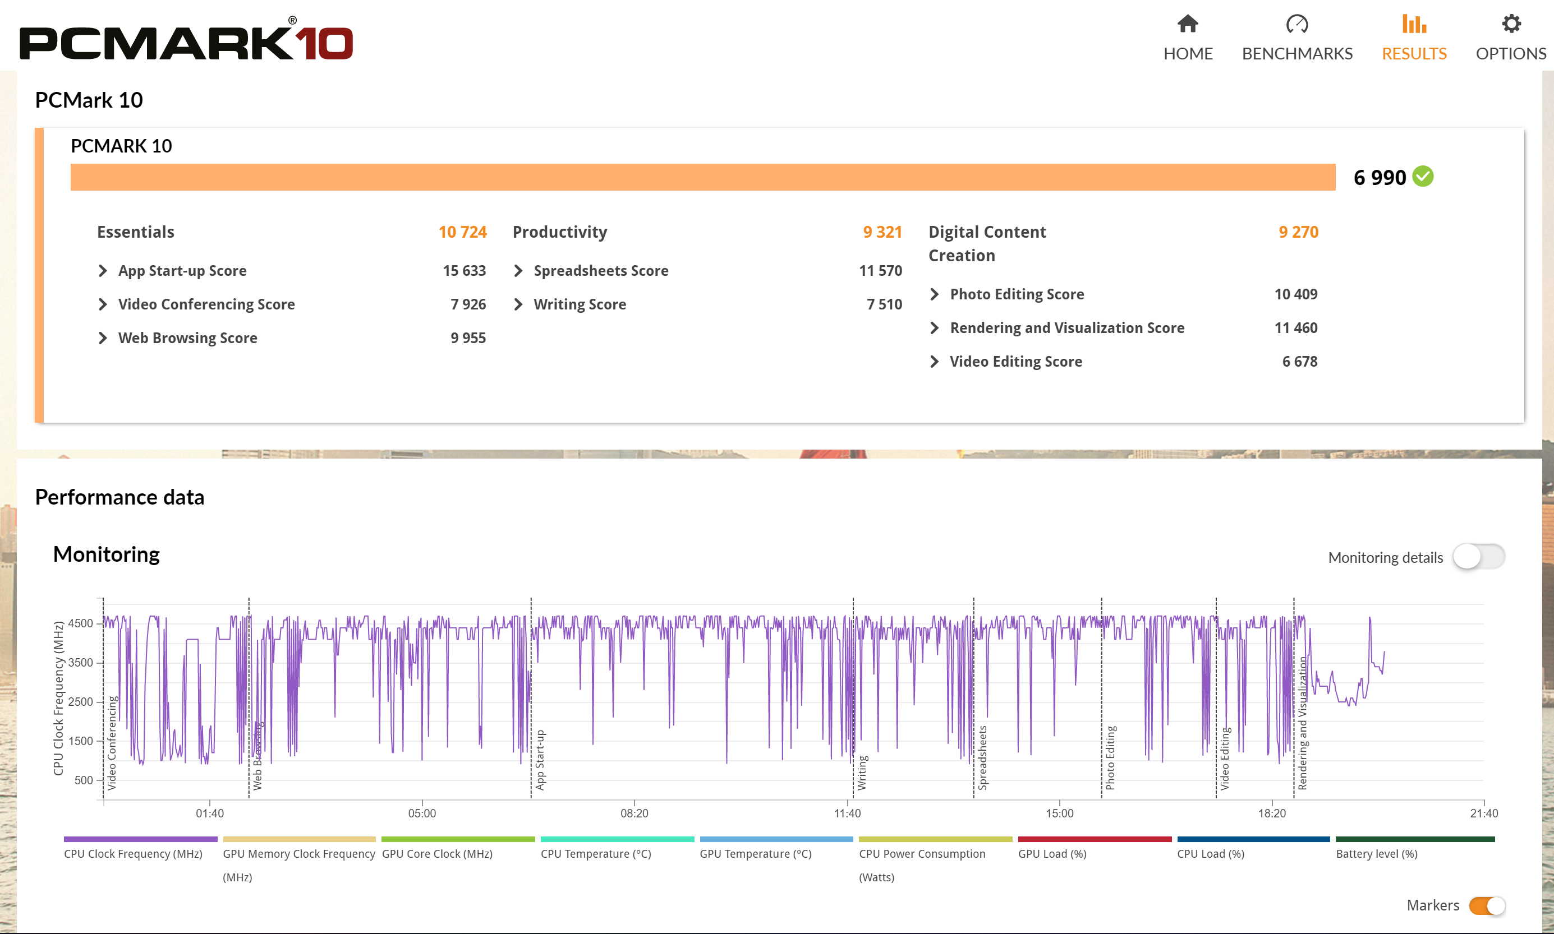Viewport: 1554px width, 934px height.
Task: Click the Digital Content Creation heading
Action: pyautogui.click(x=987, y=243)
